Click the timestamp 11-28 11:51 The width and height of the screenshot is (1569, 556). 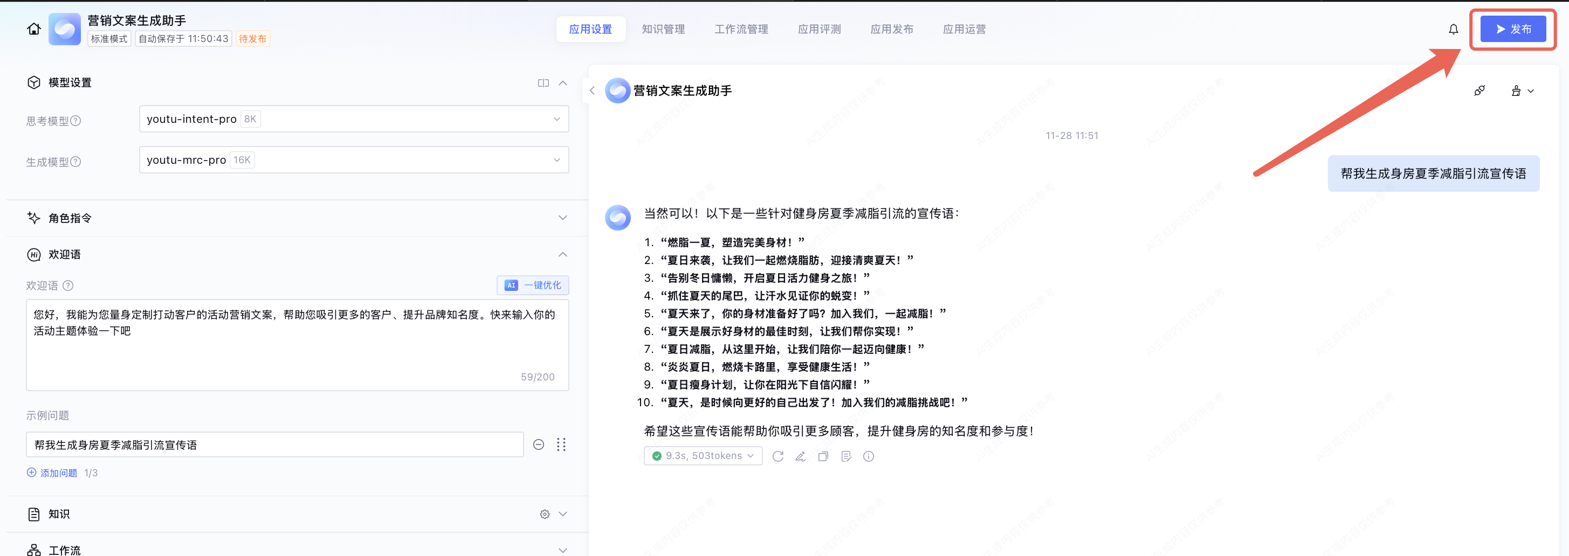tap(1072, 136)
